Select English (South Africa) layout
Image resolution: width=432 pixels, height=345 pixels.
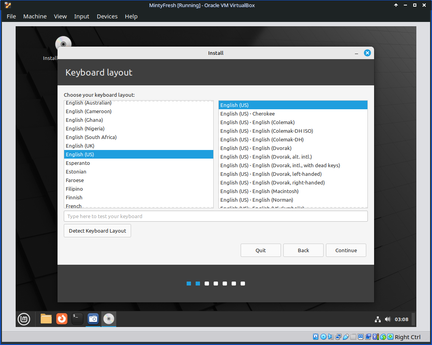tap(139, 137)
